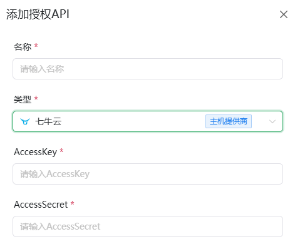Click empty space inside the 类型 combo box
This screenshot has height=244, width=295.
133,121
